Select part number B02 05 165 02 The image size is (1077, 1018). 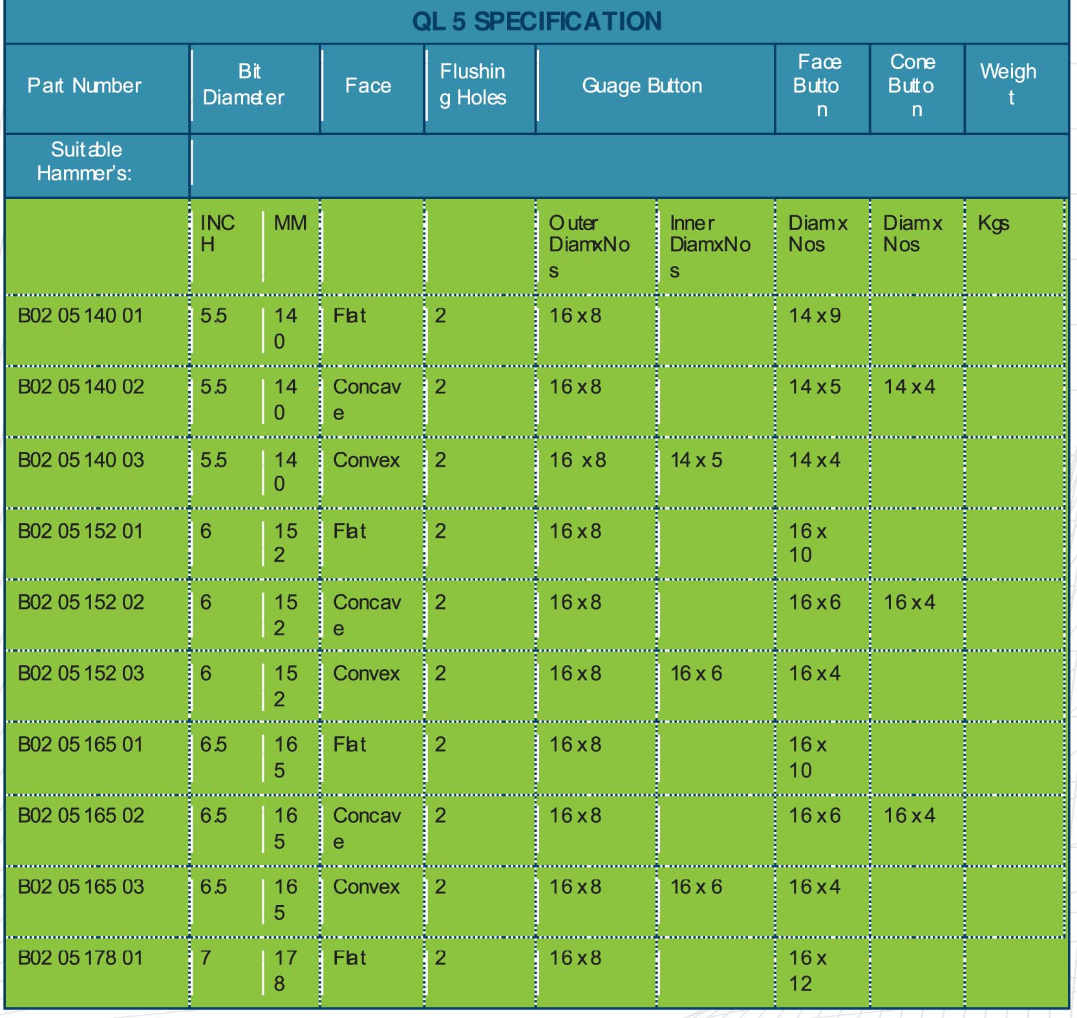81,815
